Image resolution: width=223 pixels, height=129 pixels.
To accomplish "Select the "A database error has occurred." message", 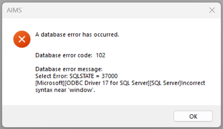I will tap(77, 34).
